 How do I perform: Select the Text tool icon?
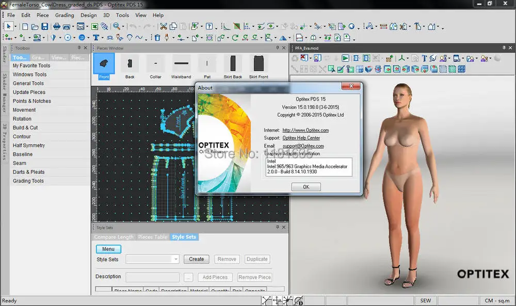point(96,38)
